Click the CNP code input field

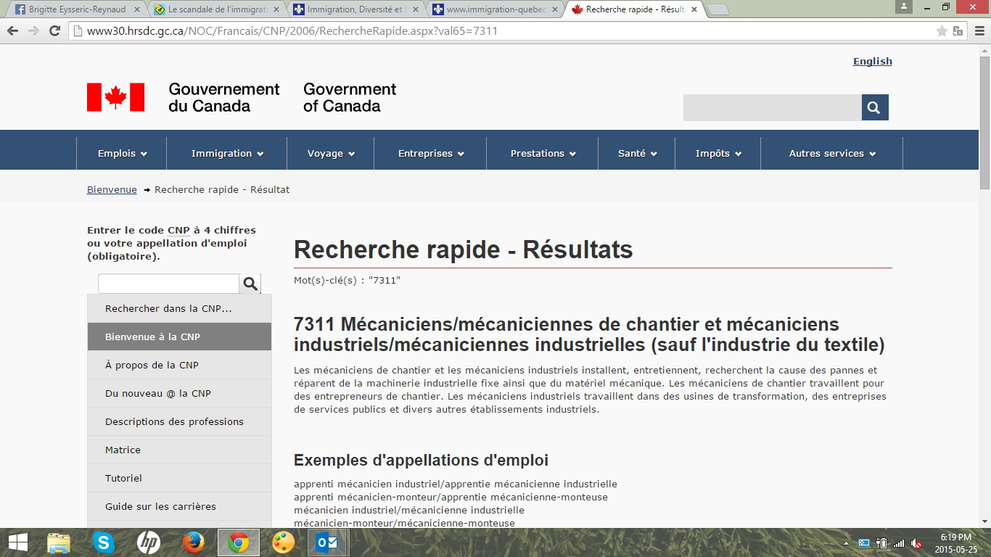tap(168, 284)
